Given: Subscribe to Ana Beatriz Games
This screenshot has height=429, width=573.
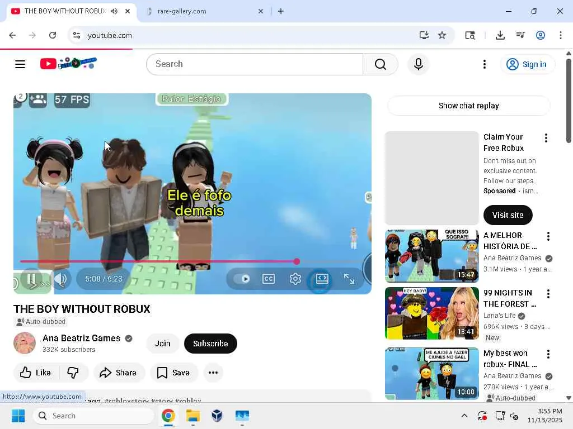Looking at the screenshot, I should (210, 344).
